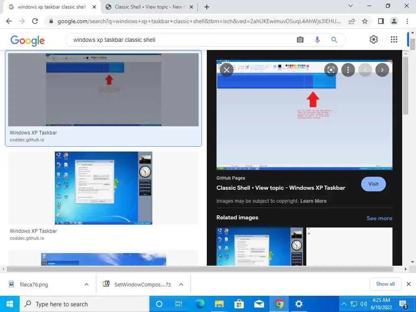Go to the Google home logo
This screenshot has height=312, width=416.
[x=28, y=40]
